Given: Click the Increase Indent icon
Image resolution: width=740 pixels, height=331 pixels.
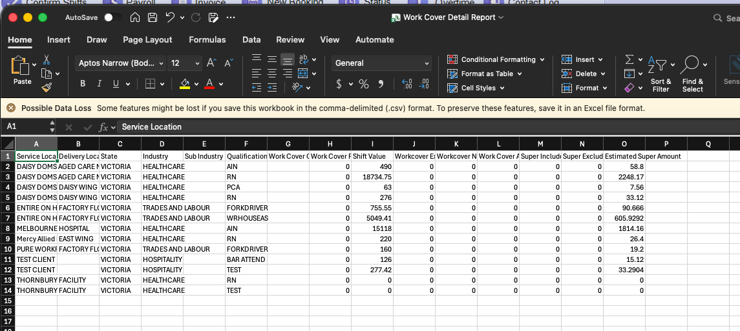Looking at the screenshot, I should 272,87.
